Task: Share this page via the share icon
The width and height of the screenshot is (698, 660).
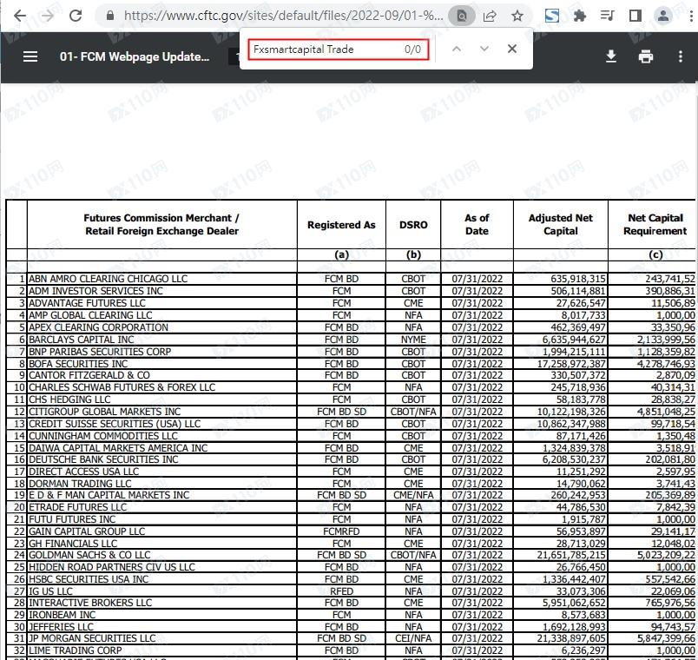Action: (491, 16)
